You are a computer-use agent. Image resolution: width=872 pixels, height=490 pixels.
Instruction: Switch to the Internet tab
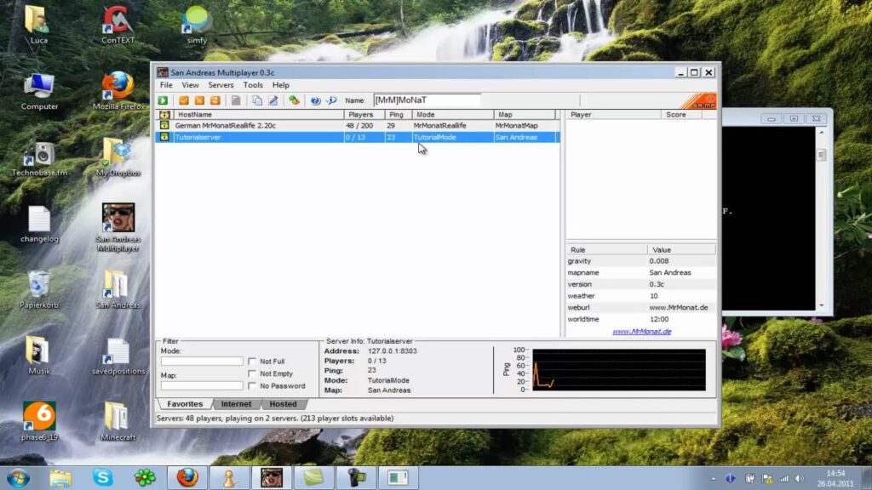(x=236, y=404)
